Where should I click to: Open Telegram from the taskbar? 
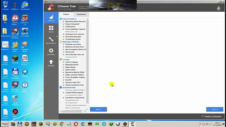point(104,124)
